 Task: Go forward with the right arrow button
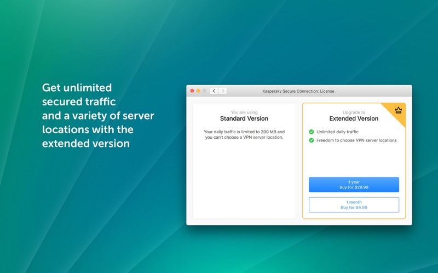[223, 91]
